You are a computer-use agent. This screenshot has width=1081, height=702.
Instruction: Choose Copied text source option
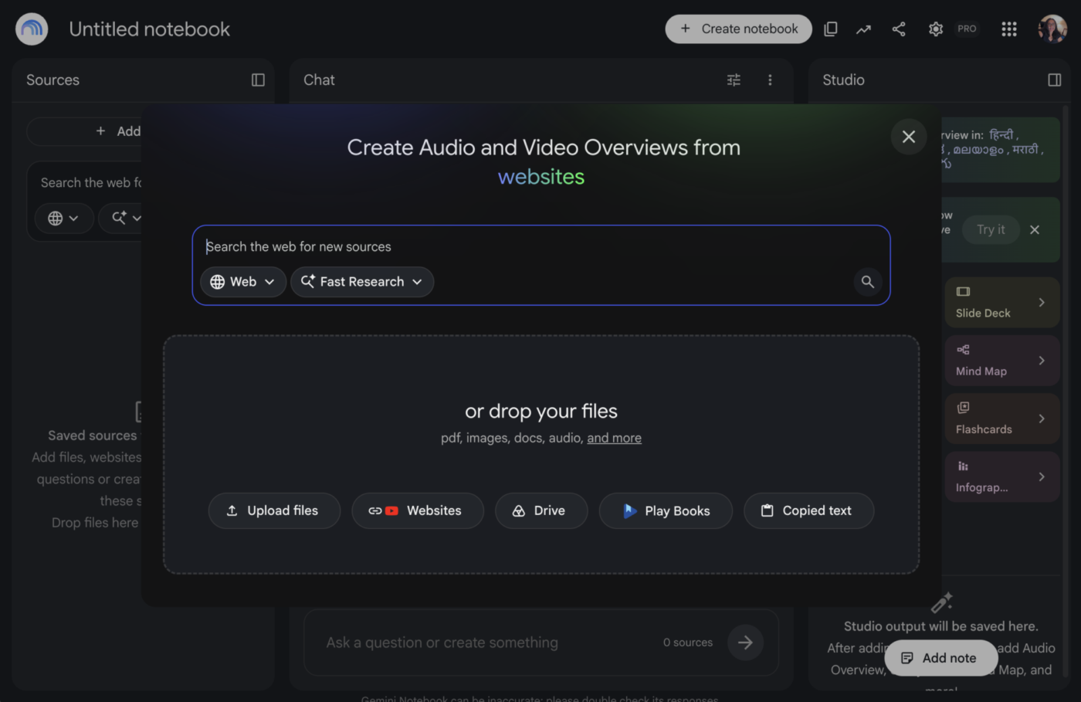(x=808, y=511)
